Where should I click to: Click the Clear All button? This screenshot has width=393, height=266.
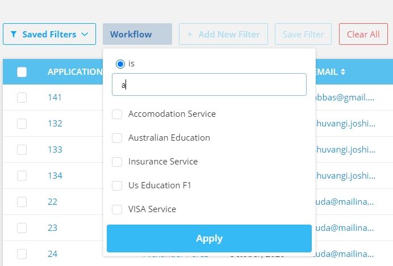point(363,34)
